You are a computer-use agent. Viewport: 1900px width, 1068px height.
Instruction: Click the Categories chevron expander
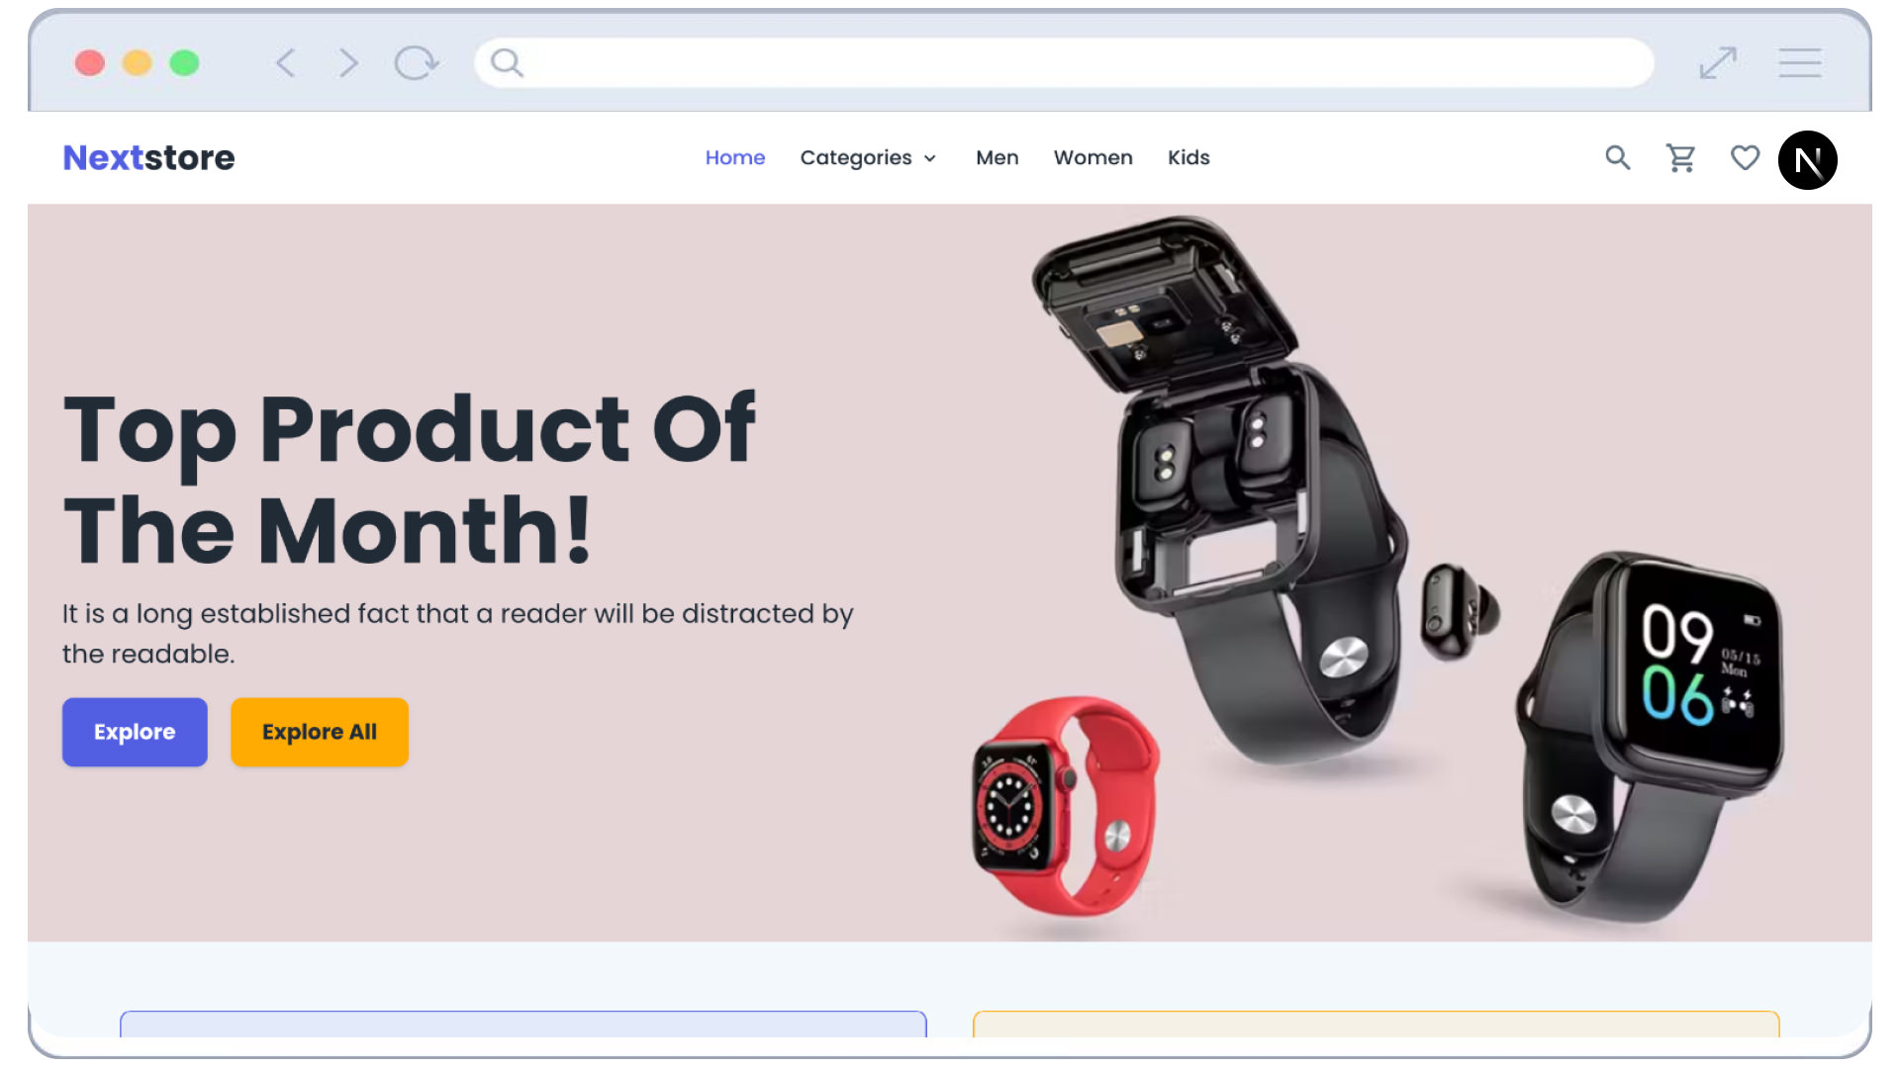932,158
